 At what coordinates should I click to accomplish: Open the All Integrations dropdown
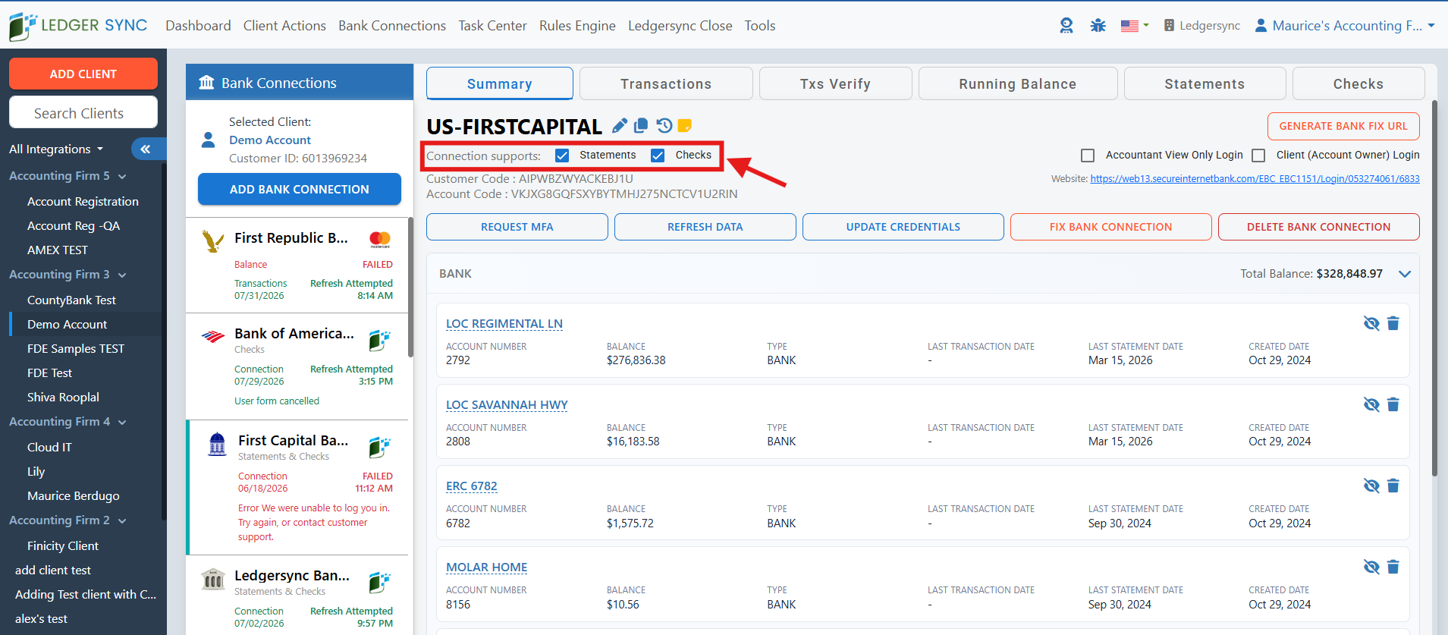(56, 149)
